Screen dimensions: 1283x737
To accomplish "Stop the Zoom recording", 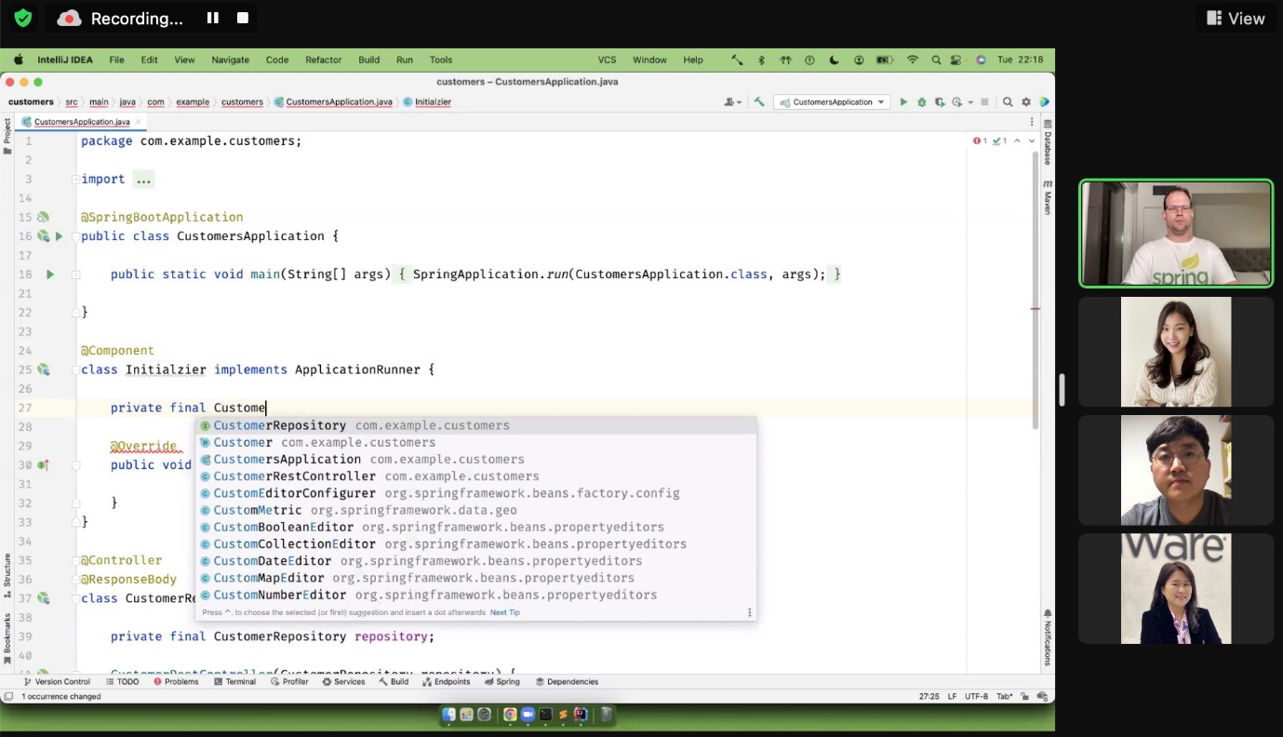I will tap(243, 18).
